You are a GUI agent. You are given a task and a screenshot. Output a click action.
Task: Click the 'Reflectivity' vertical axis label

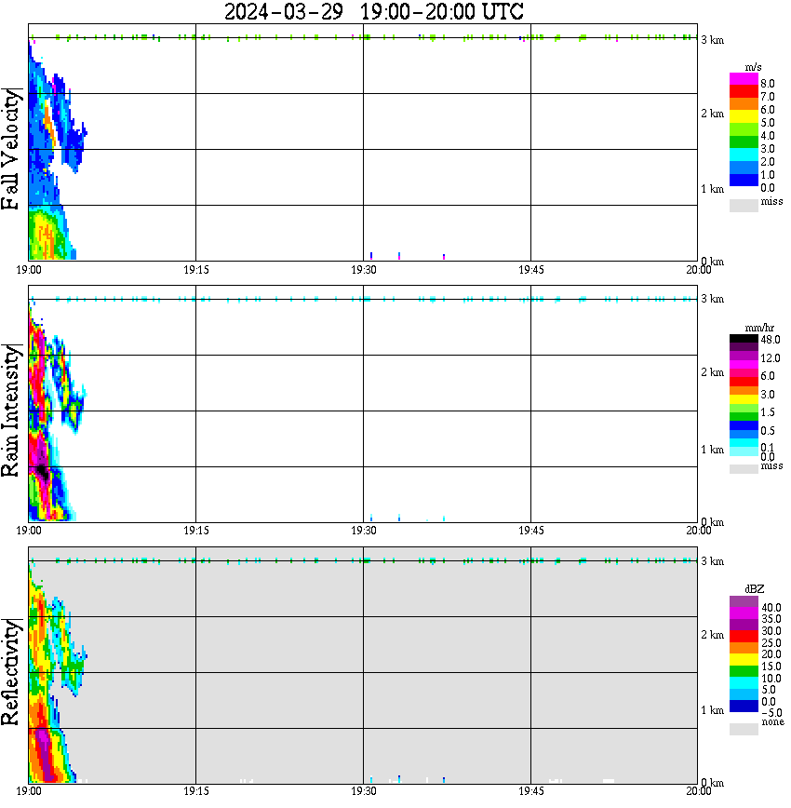11,672
